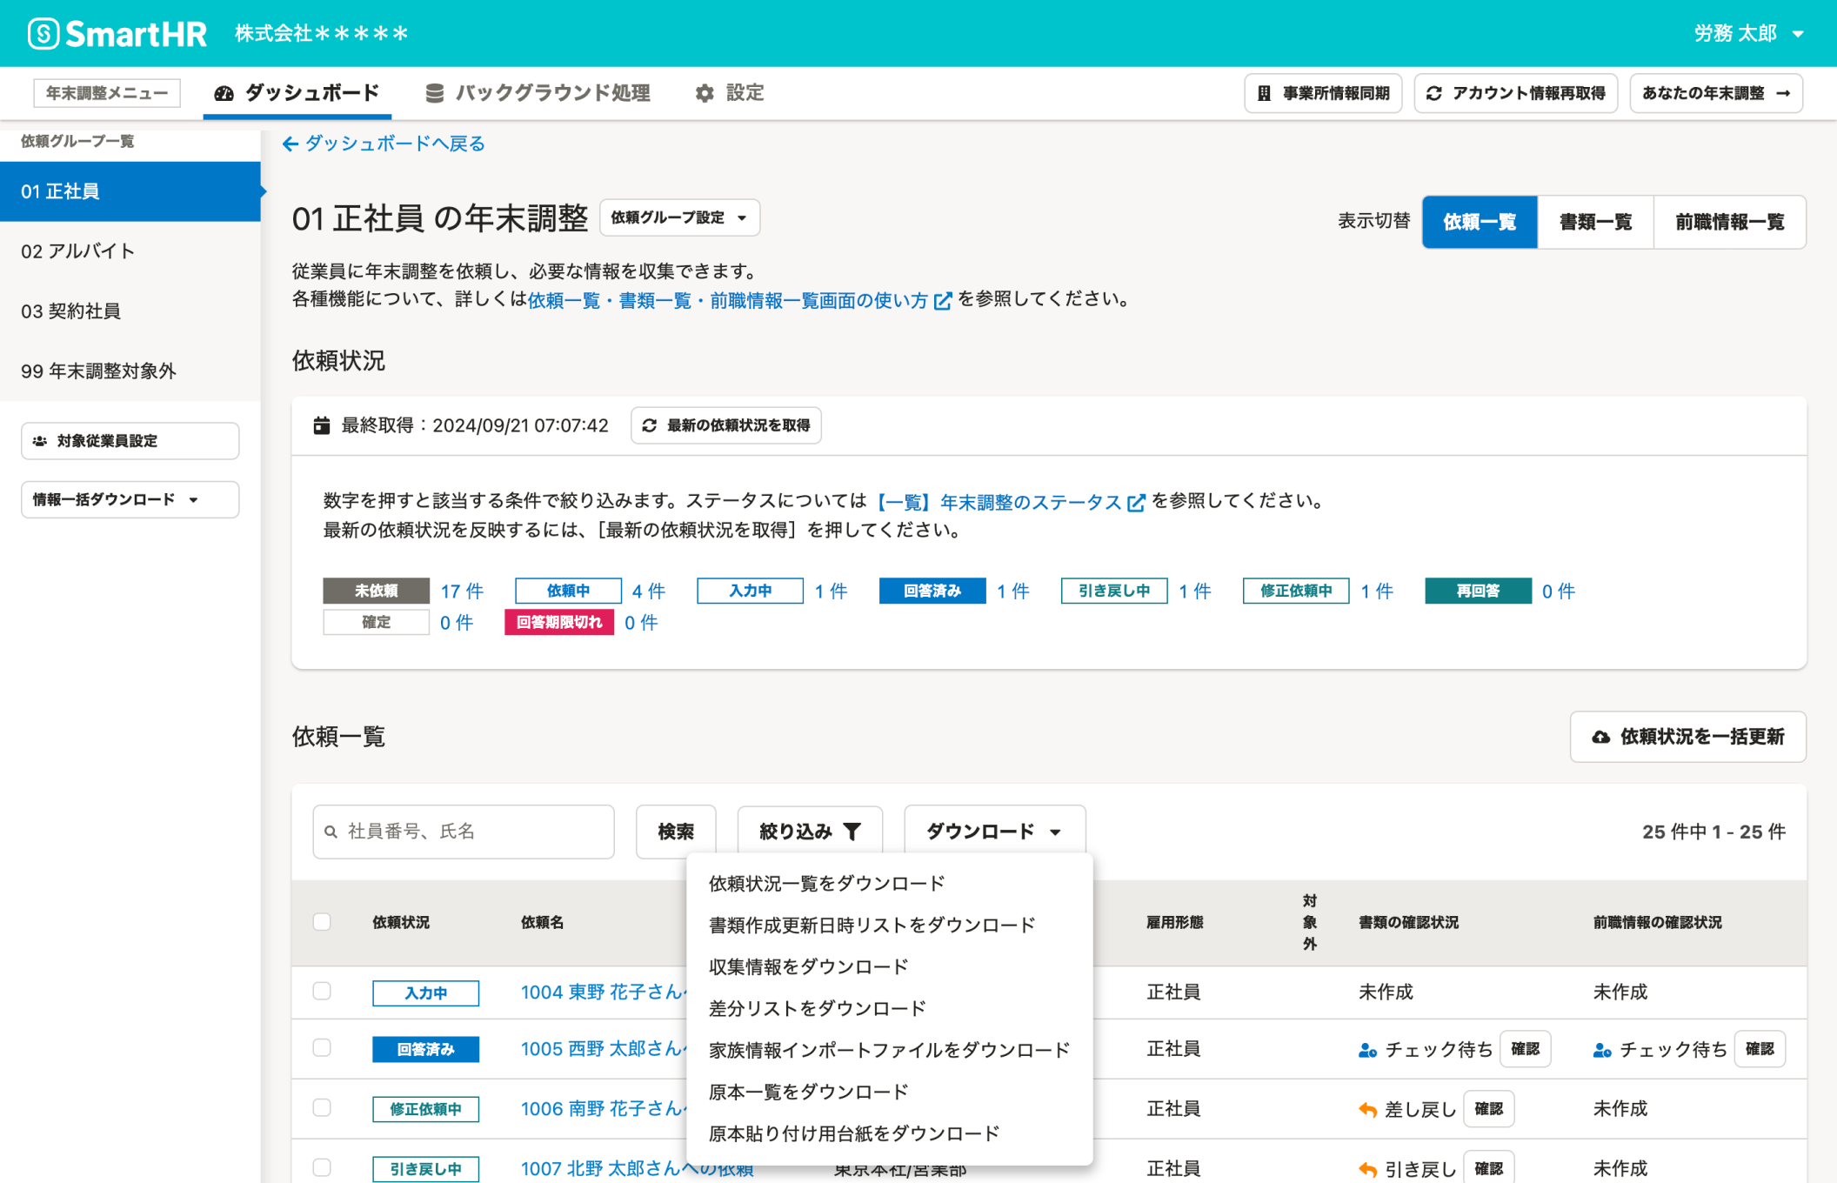Expand the 依頼グループ設定 dropdown

pyautogui.click(x=679, y=217)
